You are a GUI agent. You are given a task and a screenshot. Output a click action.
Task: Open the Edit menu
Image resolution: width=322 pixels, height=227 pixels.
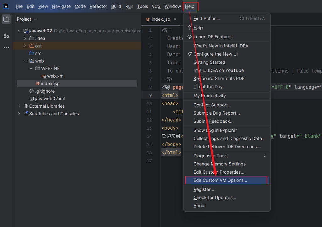click(x=30, y=6)
